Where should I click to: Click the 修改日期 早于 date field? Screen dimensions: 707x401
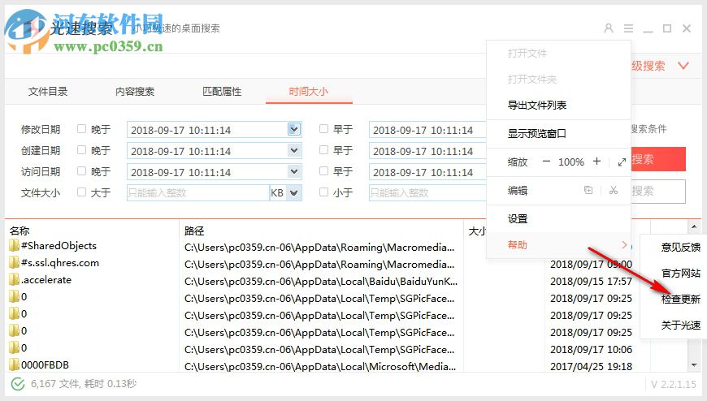(427, 130)
